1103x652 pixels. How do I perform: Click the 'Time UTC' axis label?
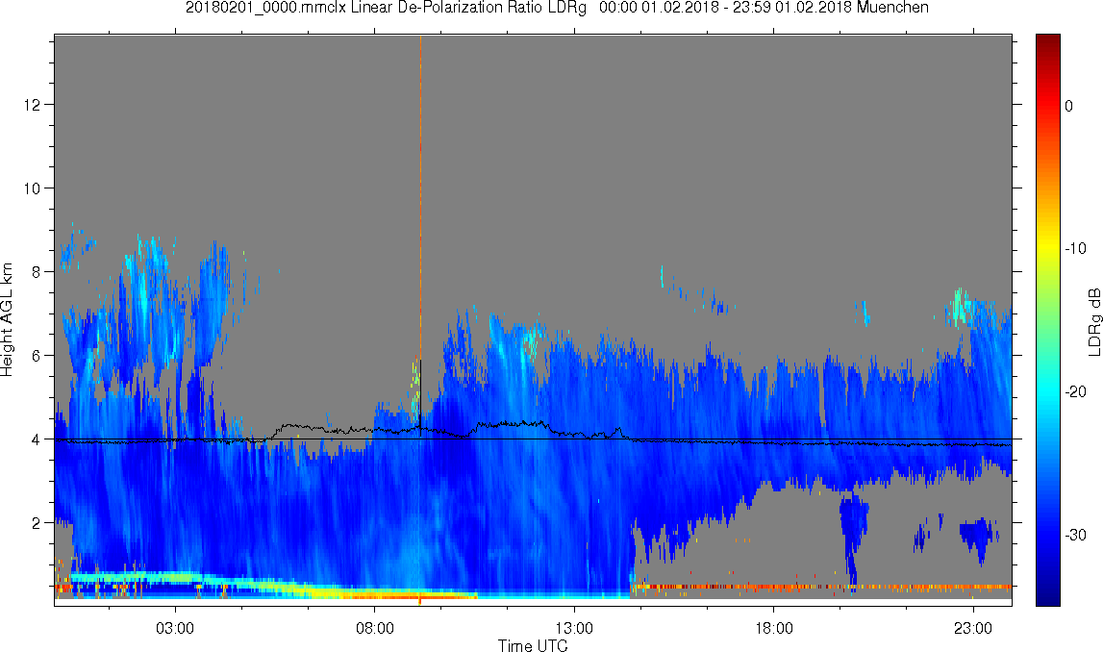click(533, 645)
